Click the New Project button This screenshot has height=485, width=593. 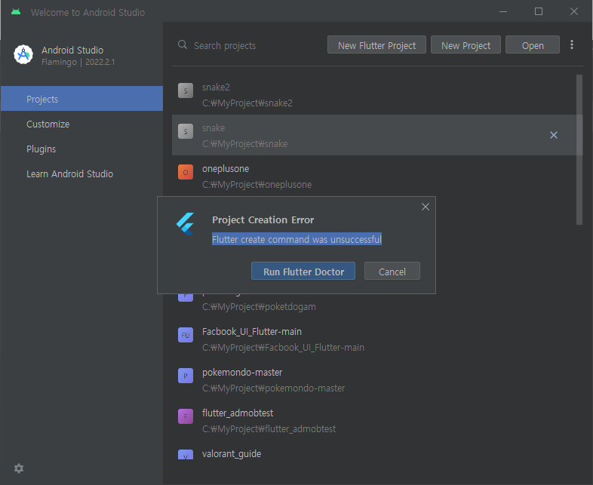(465, 45)
